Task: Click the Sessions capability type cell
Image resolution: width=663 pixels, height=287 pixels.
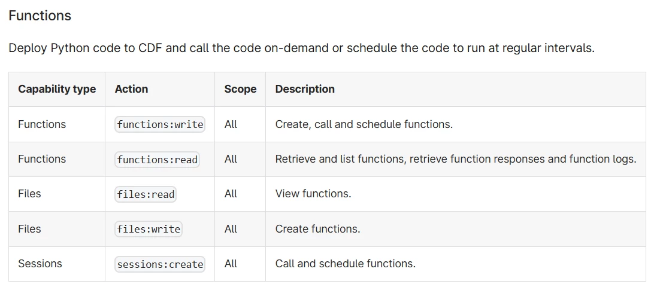Action: (40, 264)
